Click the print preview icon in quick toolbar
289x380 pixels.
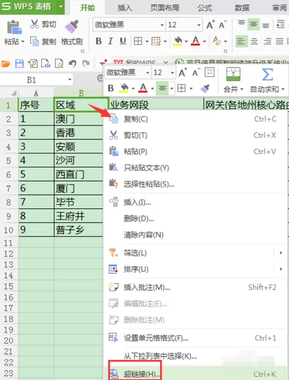tap(59, 64)
